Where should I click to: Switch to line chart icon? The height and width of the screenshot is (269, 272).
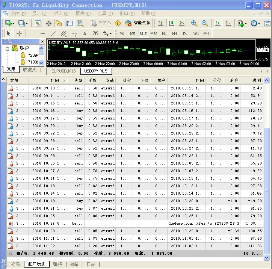pyautogui.click(x=182, y=23)
